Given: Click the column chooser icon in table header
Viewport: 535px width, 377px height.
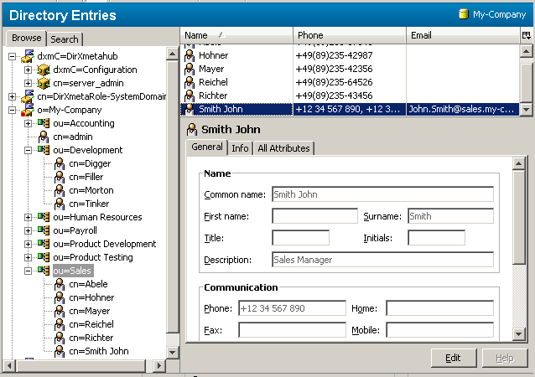Looking at the screenshot, I should click(526, 35).
